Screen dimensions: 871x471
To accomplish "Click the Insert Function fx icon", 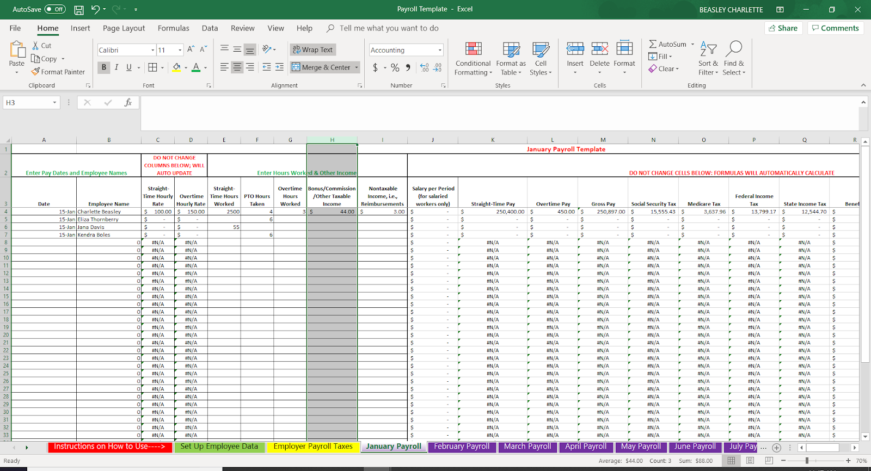I will [128, 102].
